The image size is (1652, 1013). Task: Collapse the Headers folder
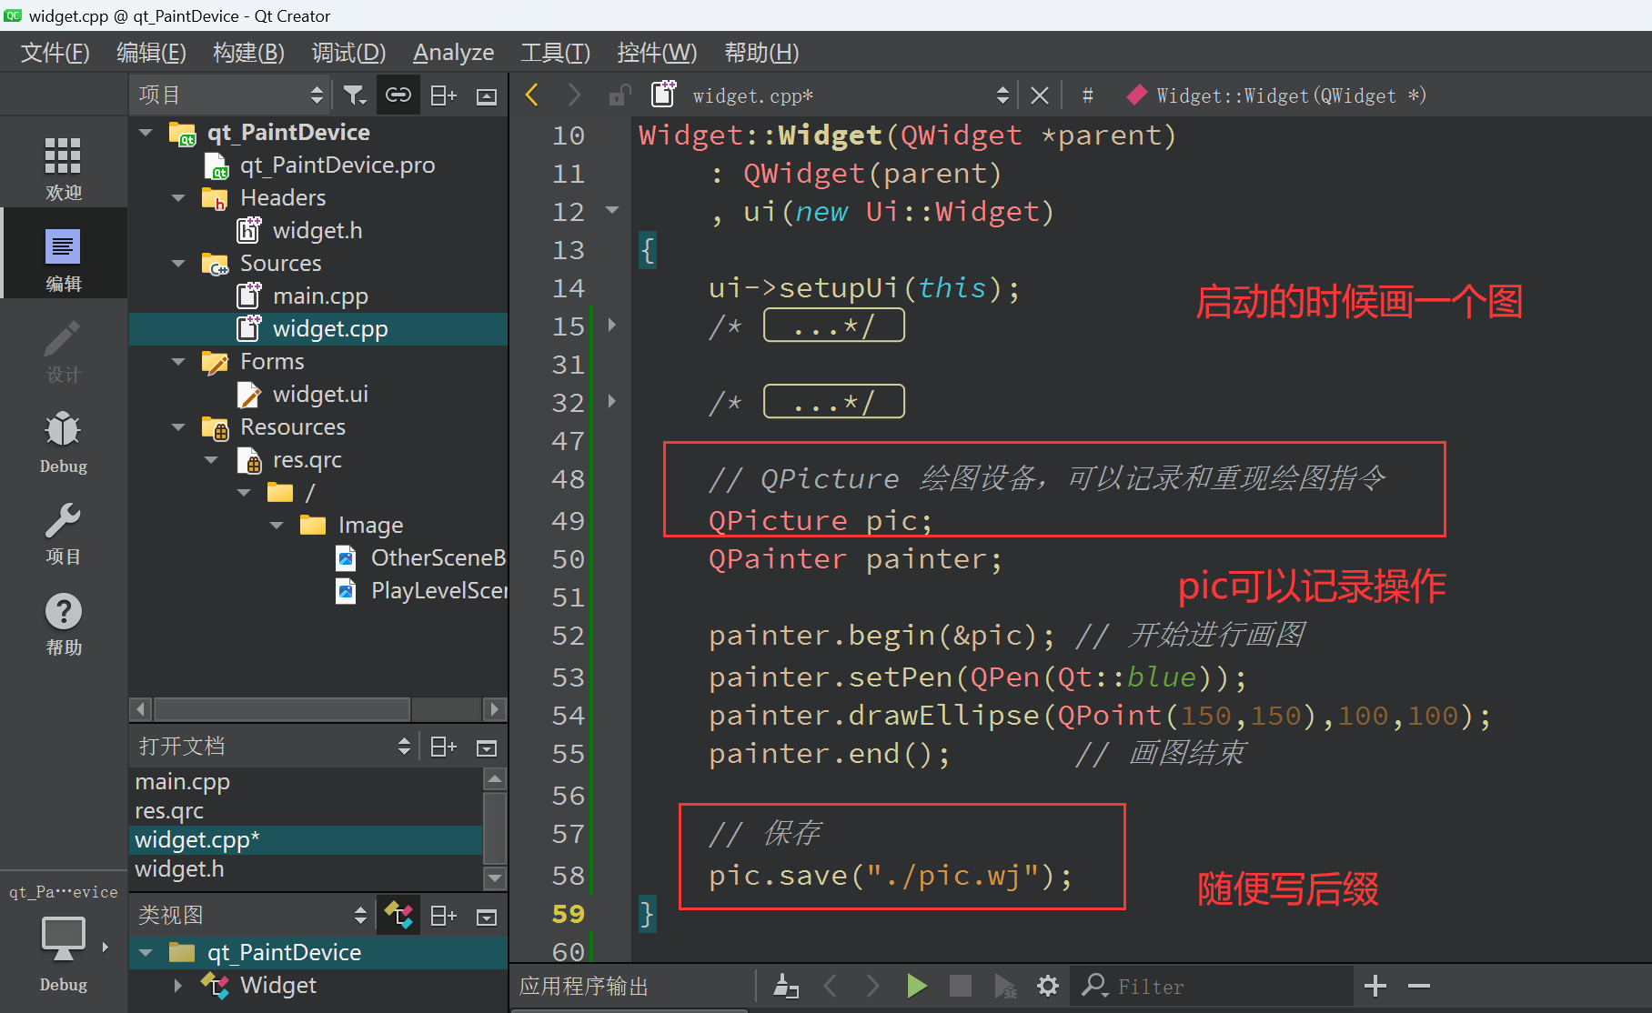[x=178, y=198]
